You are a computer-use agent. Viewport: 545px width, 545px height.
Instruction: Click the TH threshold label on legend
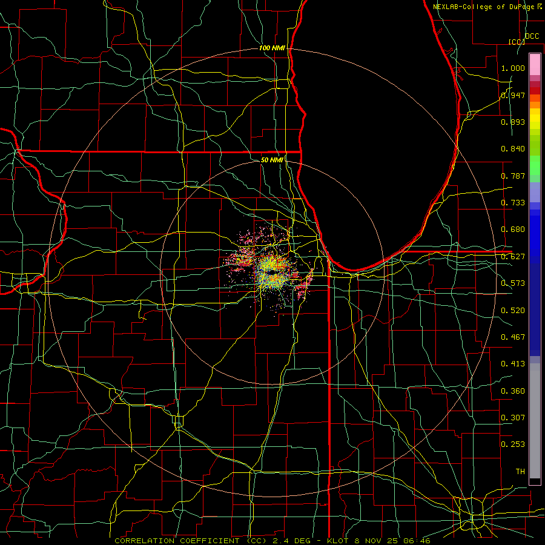(x=520, y=472)
